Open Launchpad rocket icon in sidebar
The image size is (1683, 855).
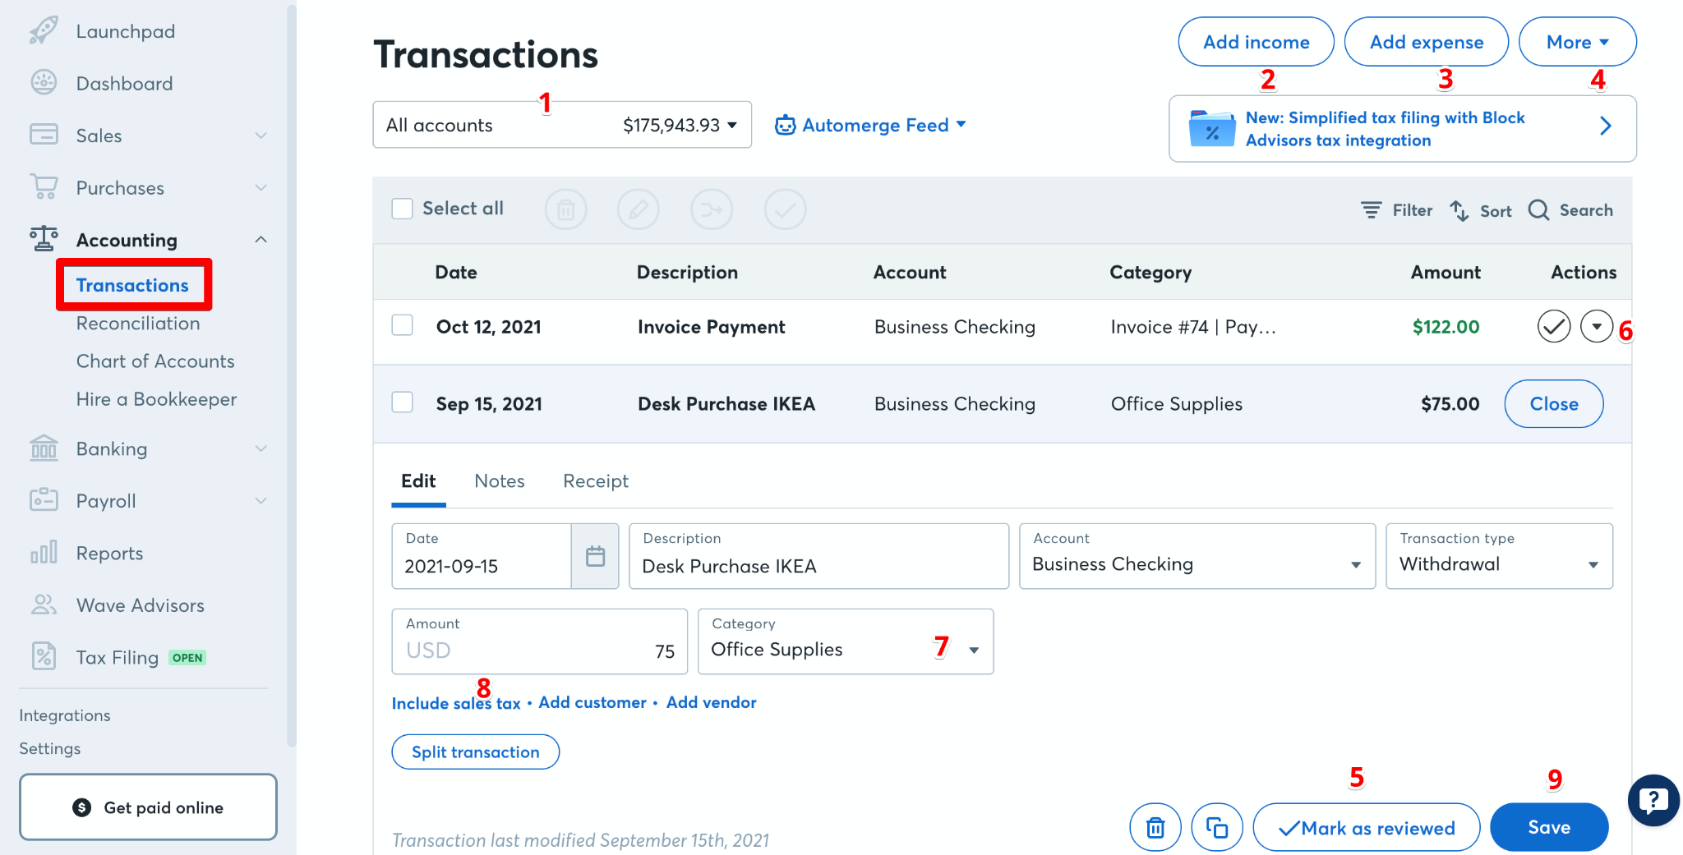point(44,30)
